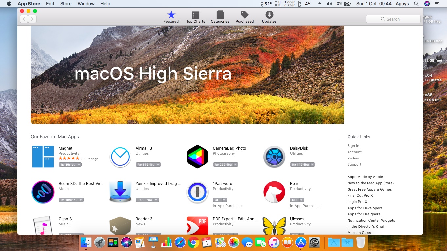This screenshot has width=447, height=251.
Task: Switch to the Updates tab
Action: (269, 17)
